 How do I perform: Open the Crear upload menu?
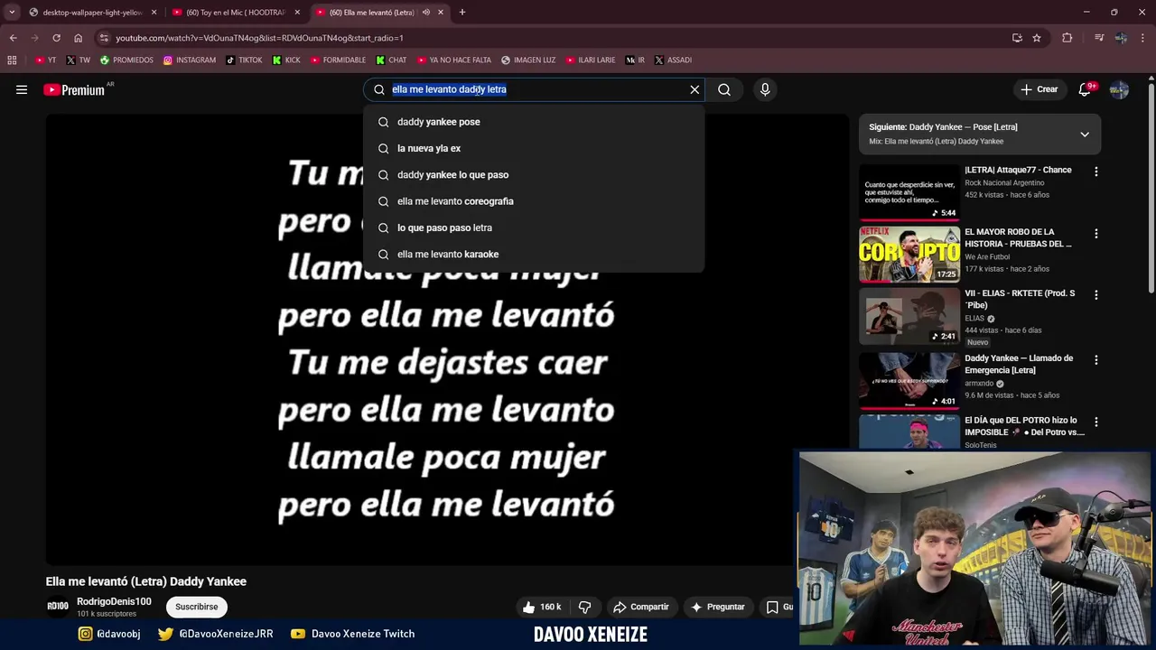pos(1039,89)
